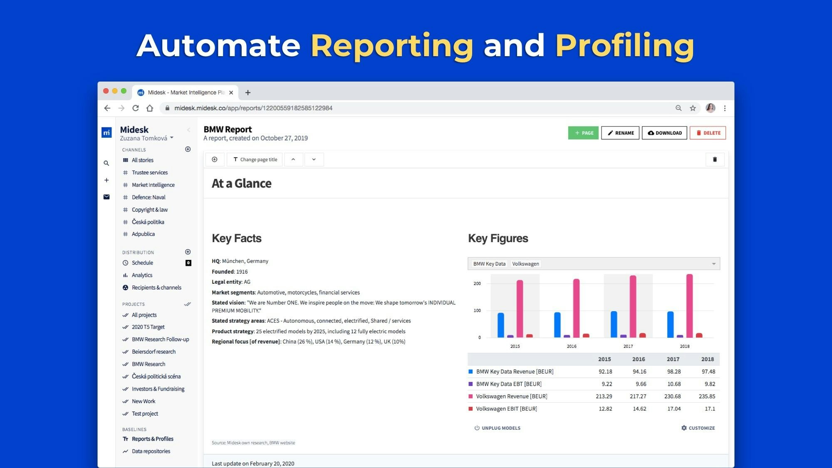Open the Market Intelligence channel
The height and width of the screenshot is (468, 832).
pyautogui.click(x=153, y=185)
